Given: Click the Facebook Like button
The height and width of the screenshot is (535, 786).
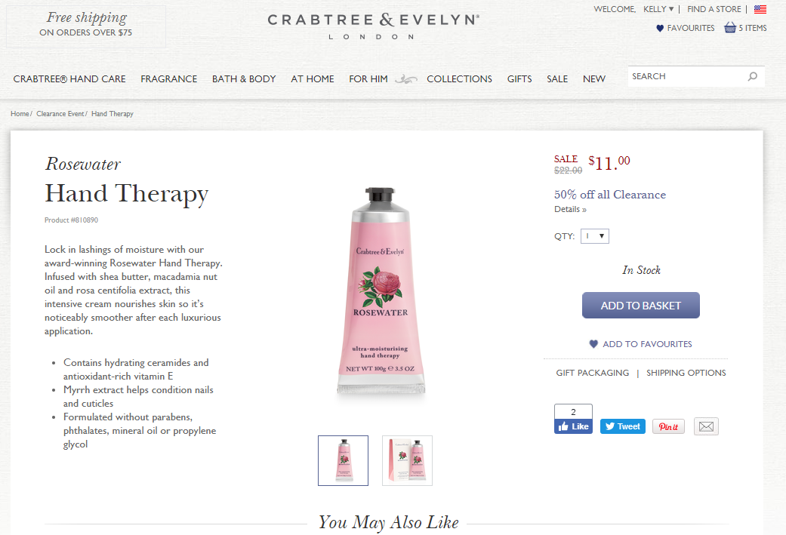Looking at the screenshot, I should pos(573,426).
